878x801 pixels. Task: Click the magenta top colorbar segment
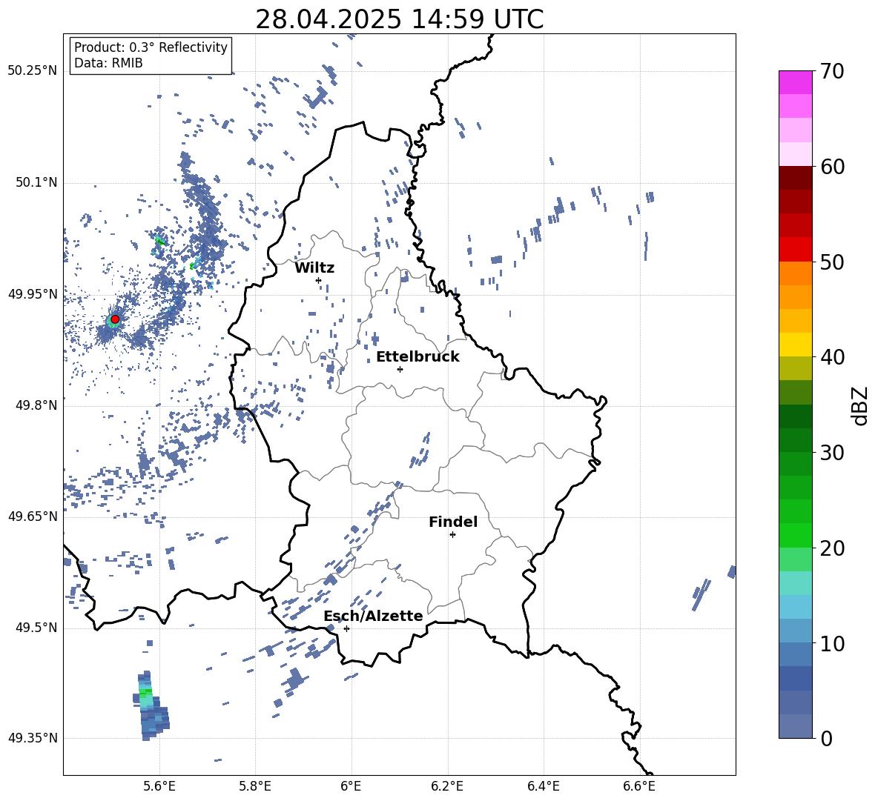tap(795, 82)
